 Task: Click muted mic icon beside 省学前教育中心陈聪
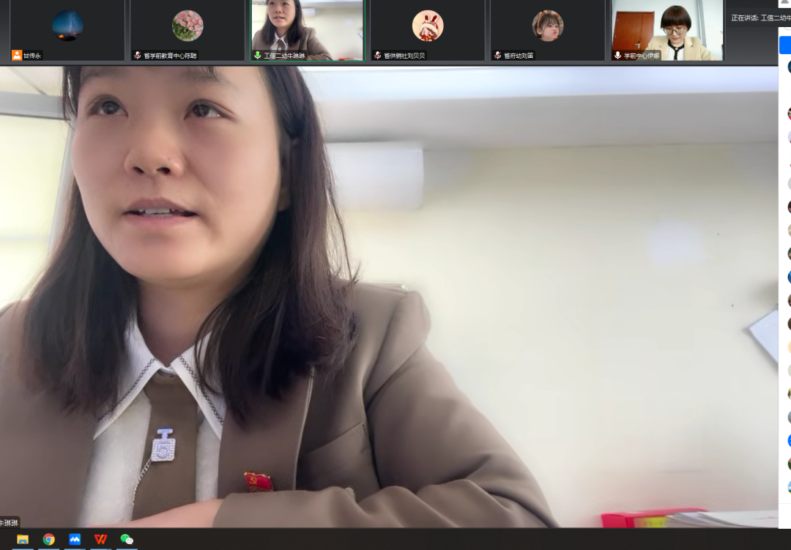137,56
